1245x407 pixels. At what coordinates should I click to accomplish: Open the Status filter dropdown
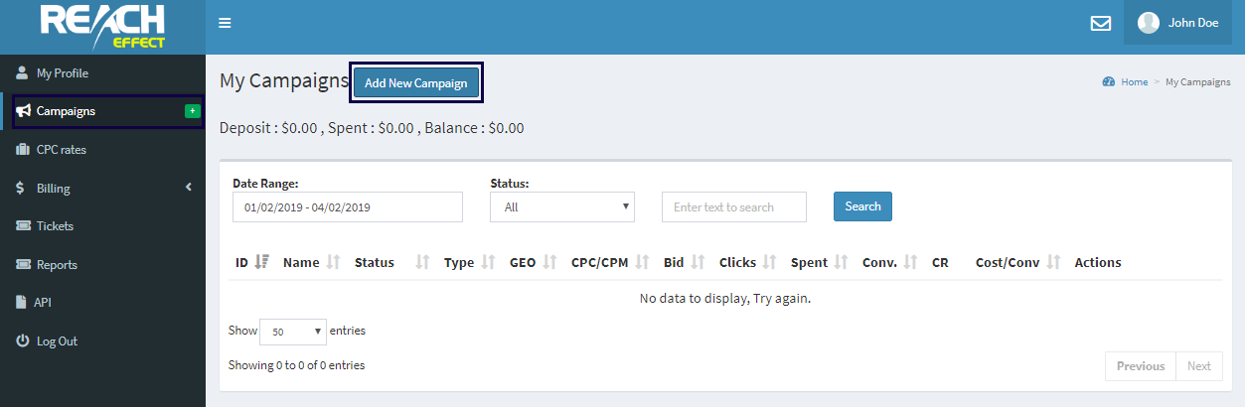(x=562, y=206)
